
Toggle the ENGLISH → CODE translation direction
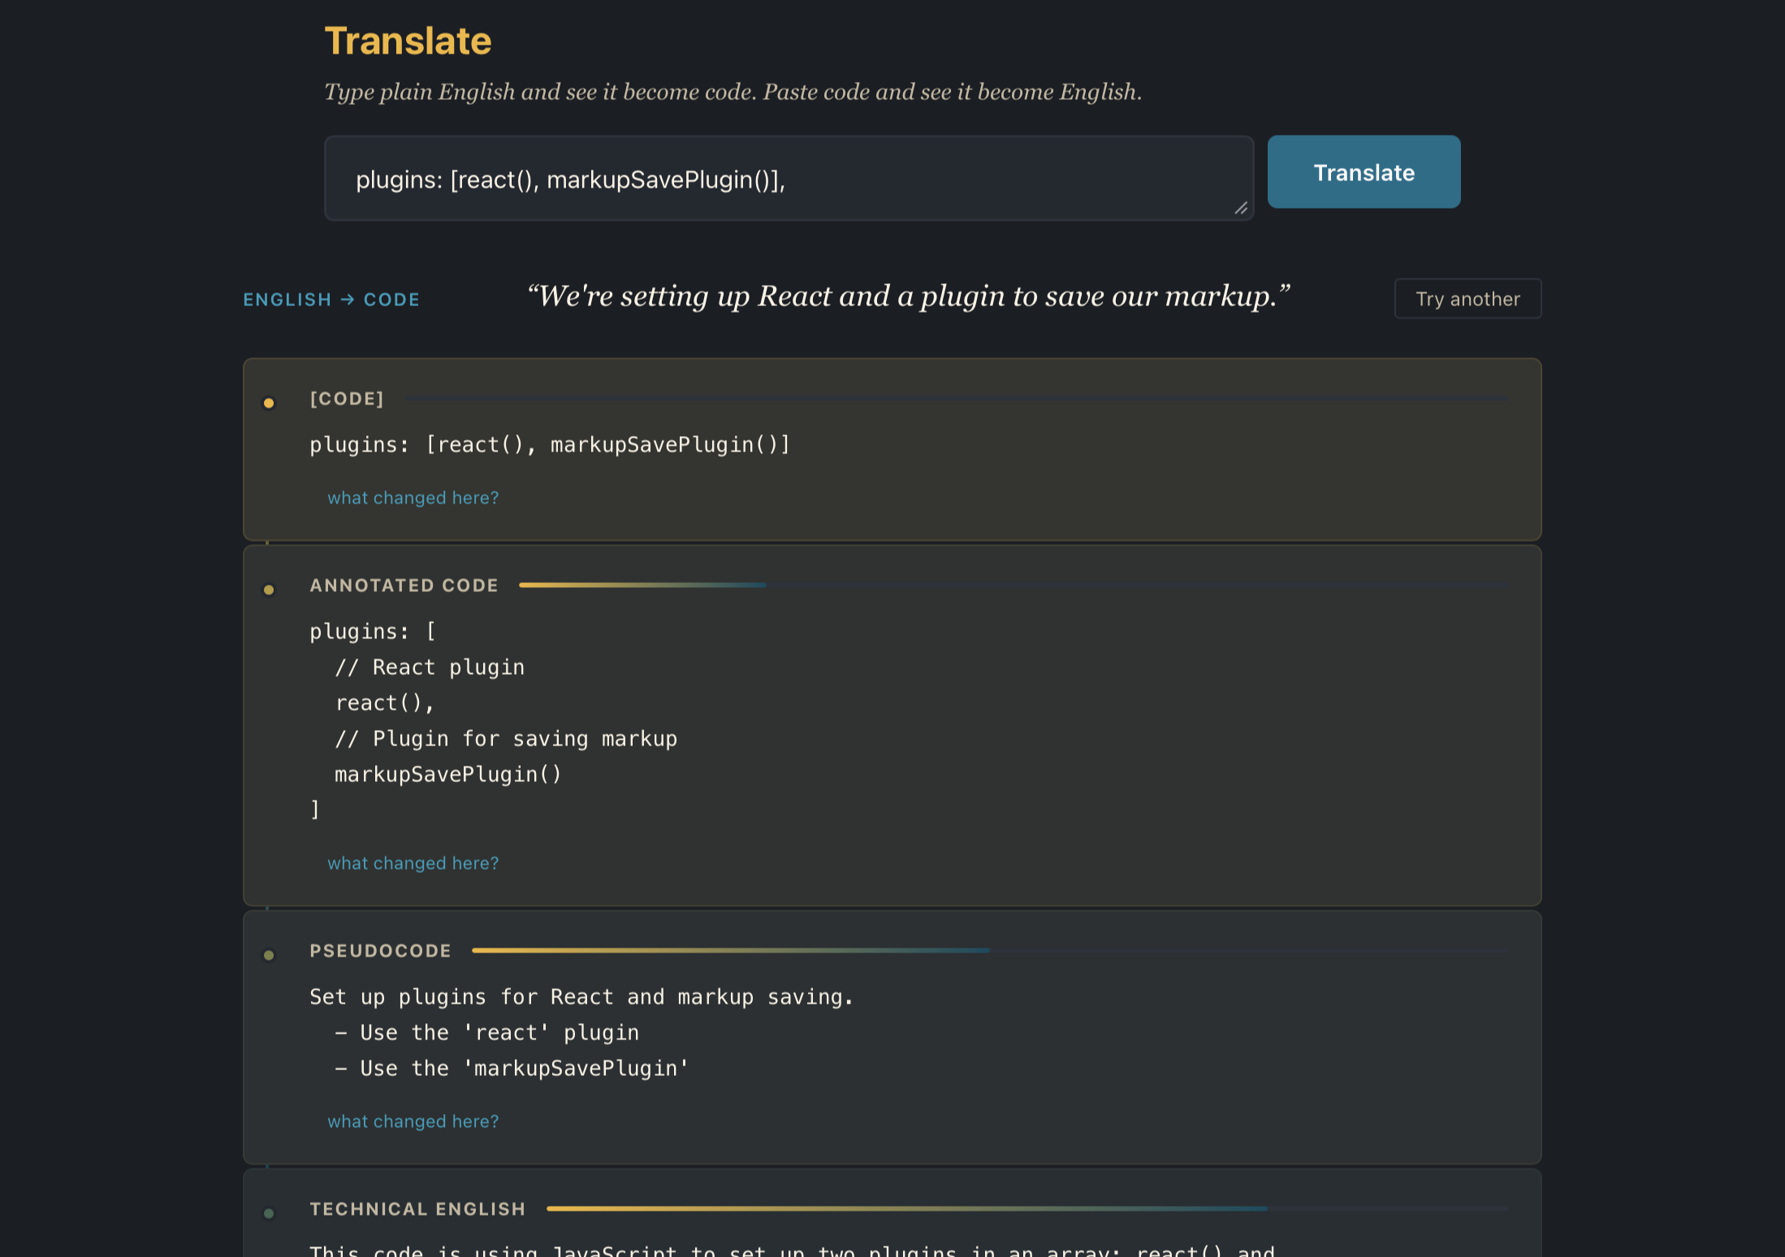pyautogui.click(x=331, y=299)
